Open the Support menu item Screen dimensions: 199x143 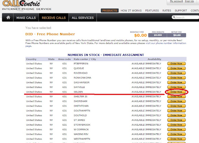click(181, 11)
